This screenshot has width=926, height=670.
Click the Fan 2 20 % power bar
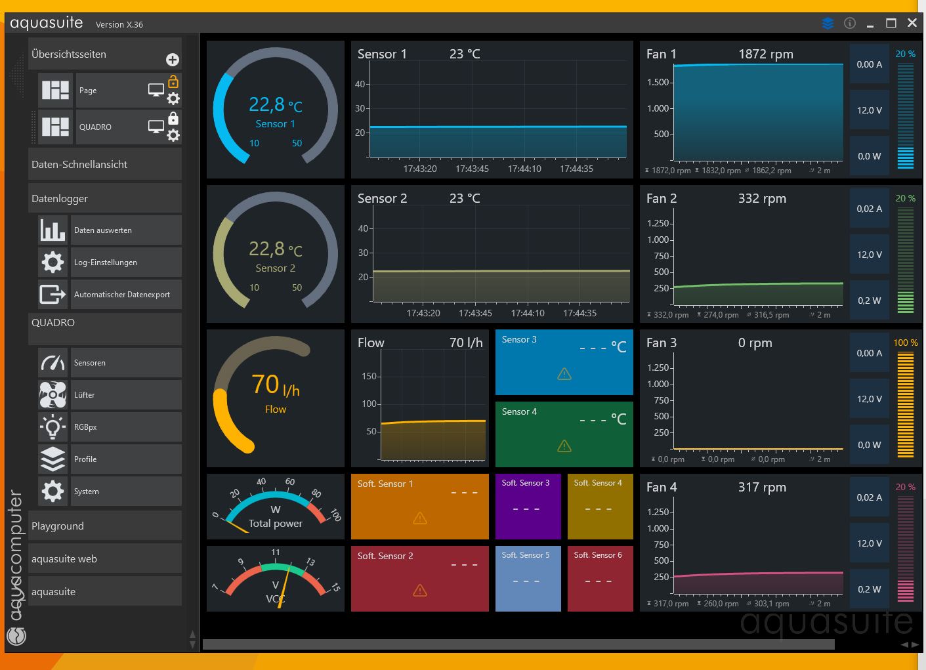coord(906,260)
